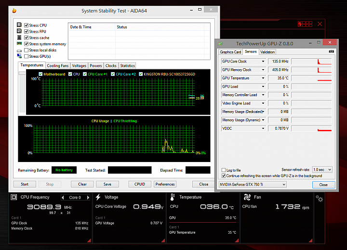Image resolution: width=347 pixels, height=250 pixels.
Task: Click the AIDA64 flame icon in title bar
Action: pos(14,11)
